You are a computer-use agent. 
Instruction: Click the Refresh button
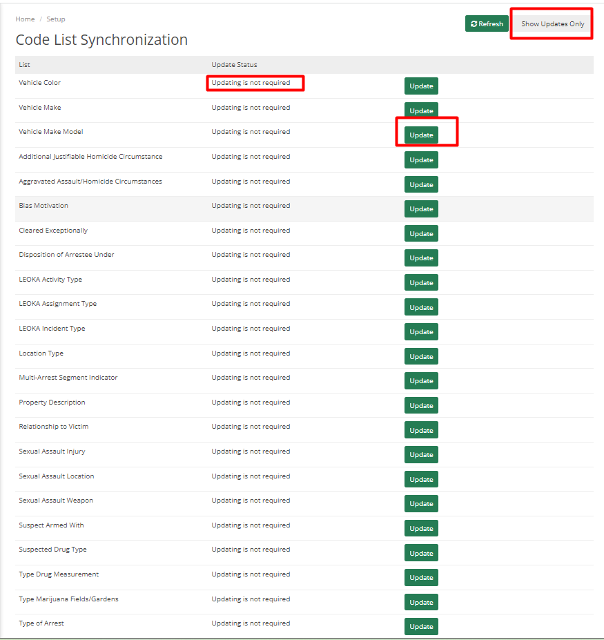(487, 23)
